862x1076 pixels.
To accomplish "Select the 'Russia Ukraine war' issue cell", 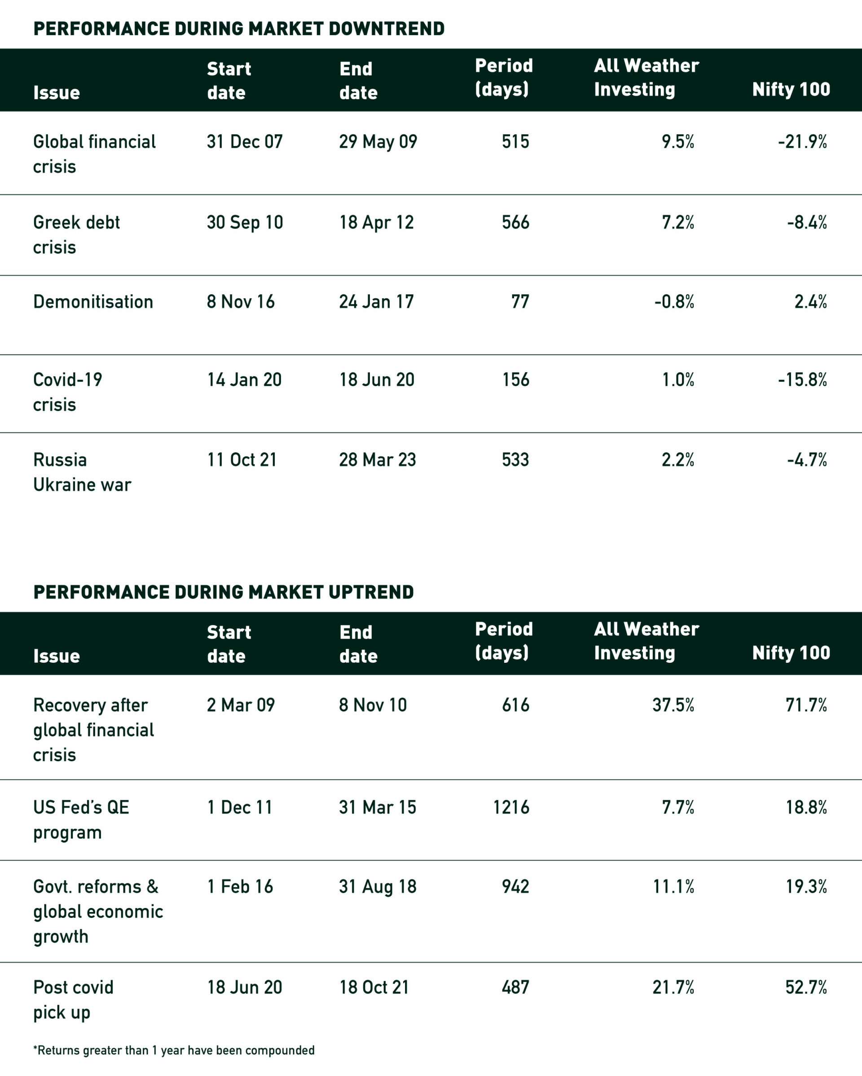I will coord(82,472).
